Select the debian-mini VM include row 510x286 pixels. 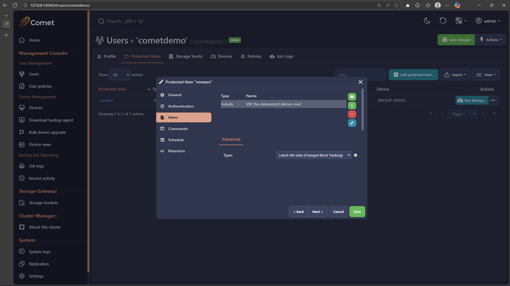click(283, 104)
